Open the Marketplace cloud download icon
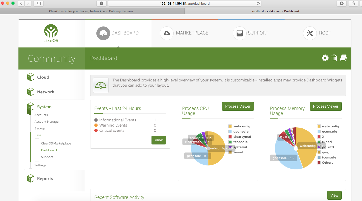Image resolution: width=362 pixels, height=201 pixels. (x=167, y=33)
